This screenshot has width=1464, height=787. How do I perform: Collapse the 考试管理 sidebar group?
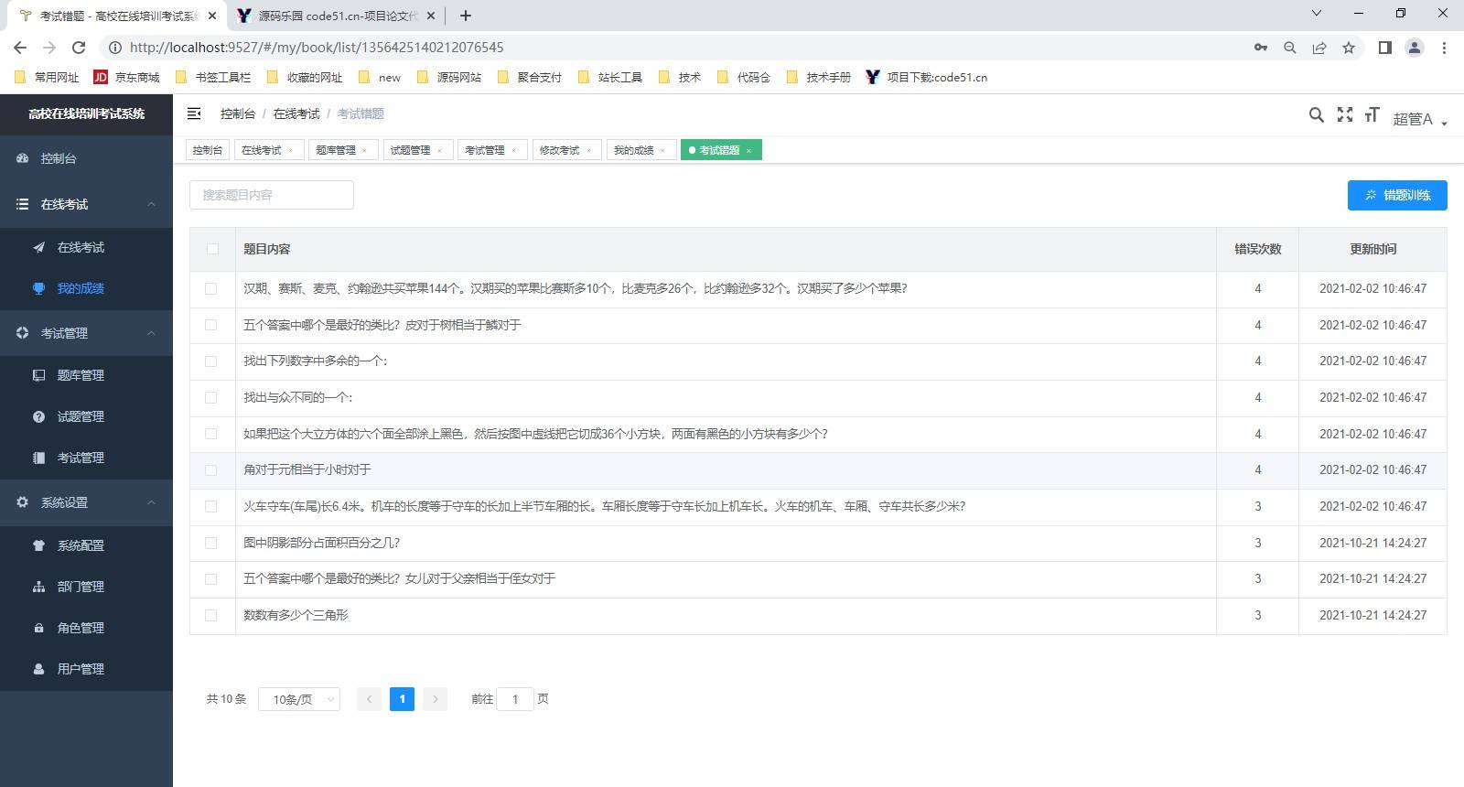(86, 333)
